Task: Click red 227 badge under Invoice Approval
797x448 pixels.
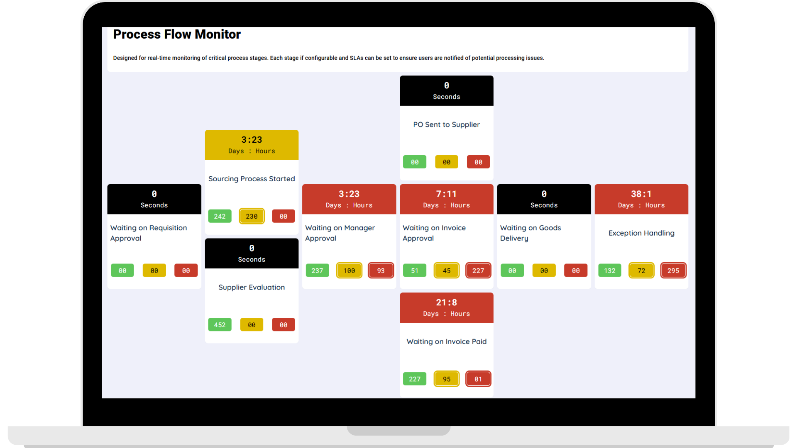Action: click(478, 270)
